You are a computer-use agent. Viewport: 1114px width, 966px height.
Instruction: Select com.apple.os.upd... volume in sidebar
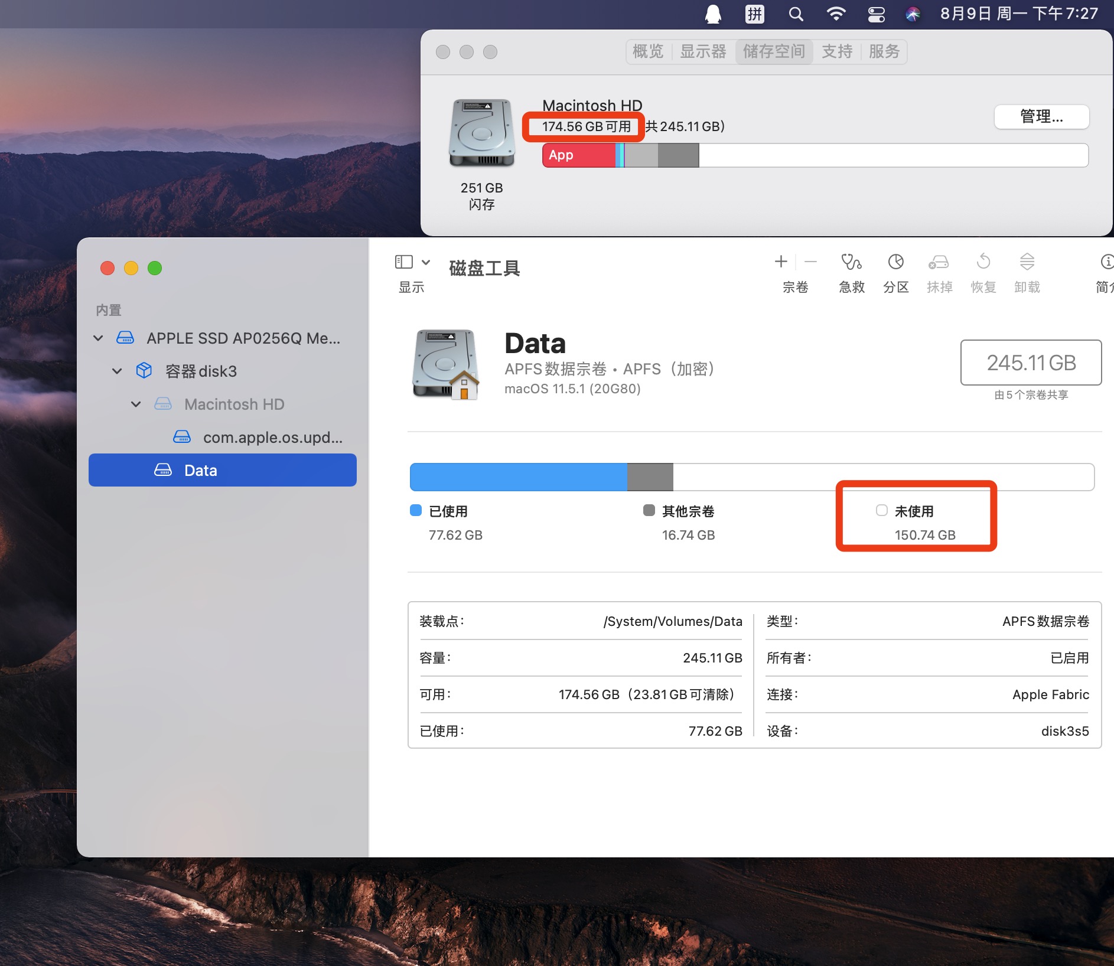click(x=272, y=438)
